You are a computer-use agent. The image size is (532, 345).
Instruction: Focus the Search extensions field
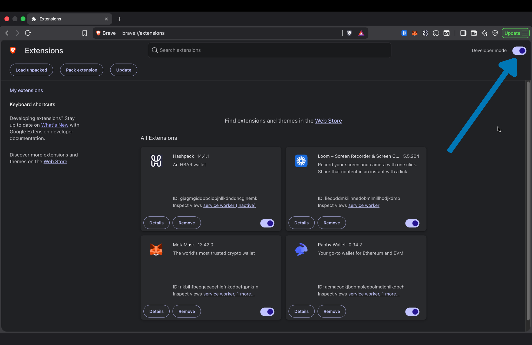tap(269, 50)
